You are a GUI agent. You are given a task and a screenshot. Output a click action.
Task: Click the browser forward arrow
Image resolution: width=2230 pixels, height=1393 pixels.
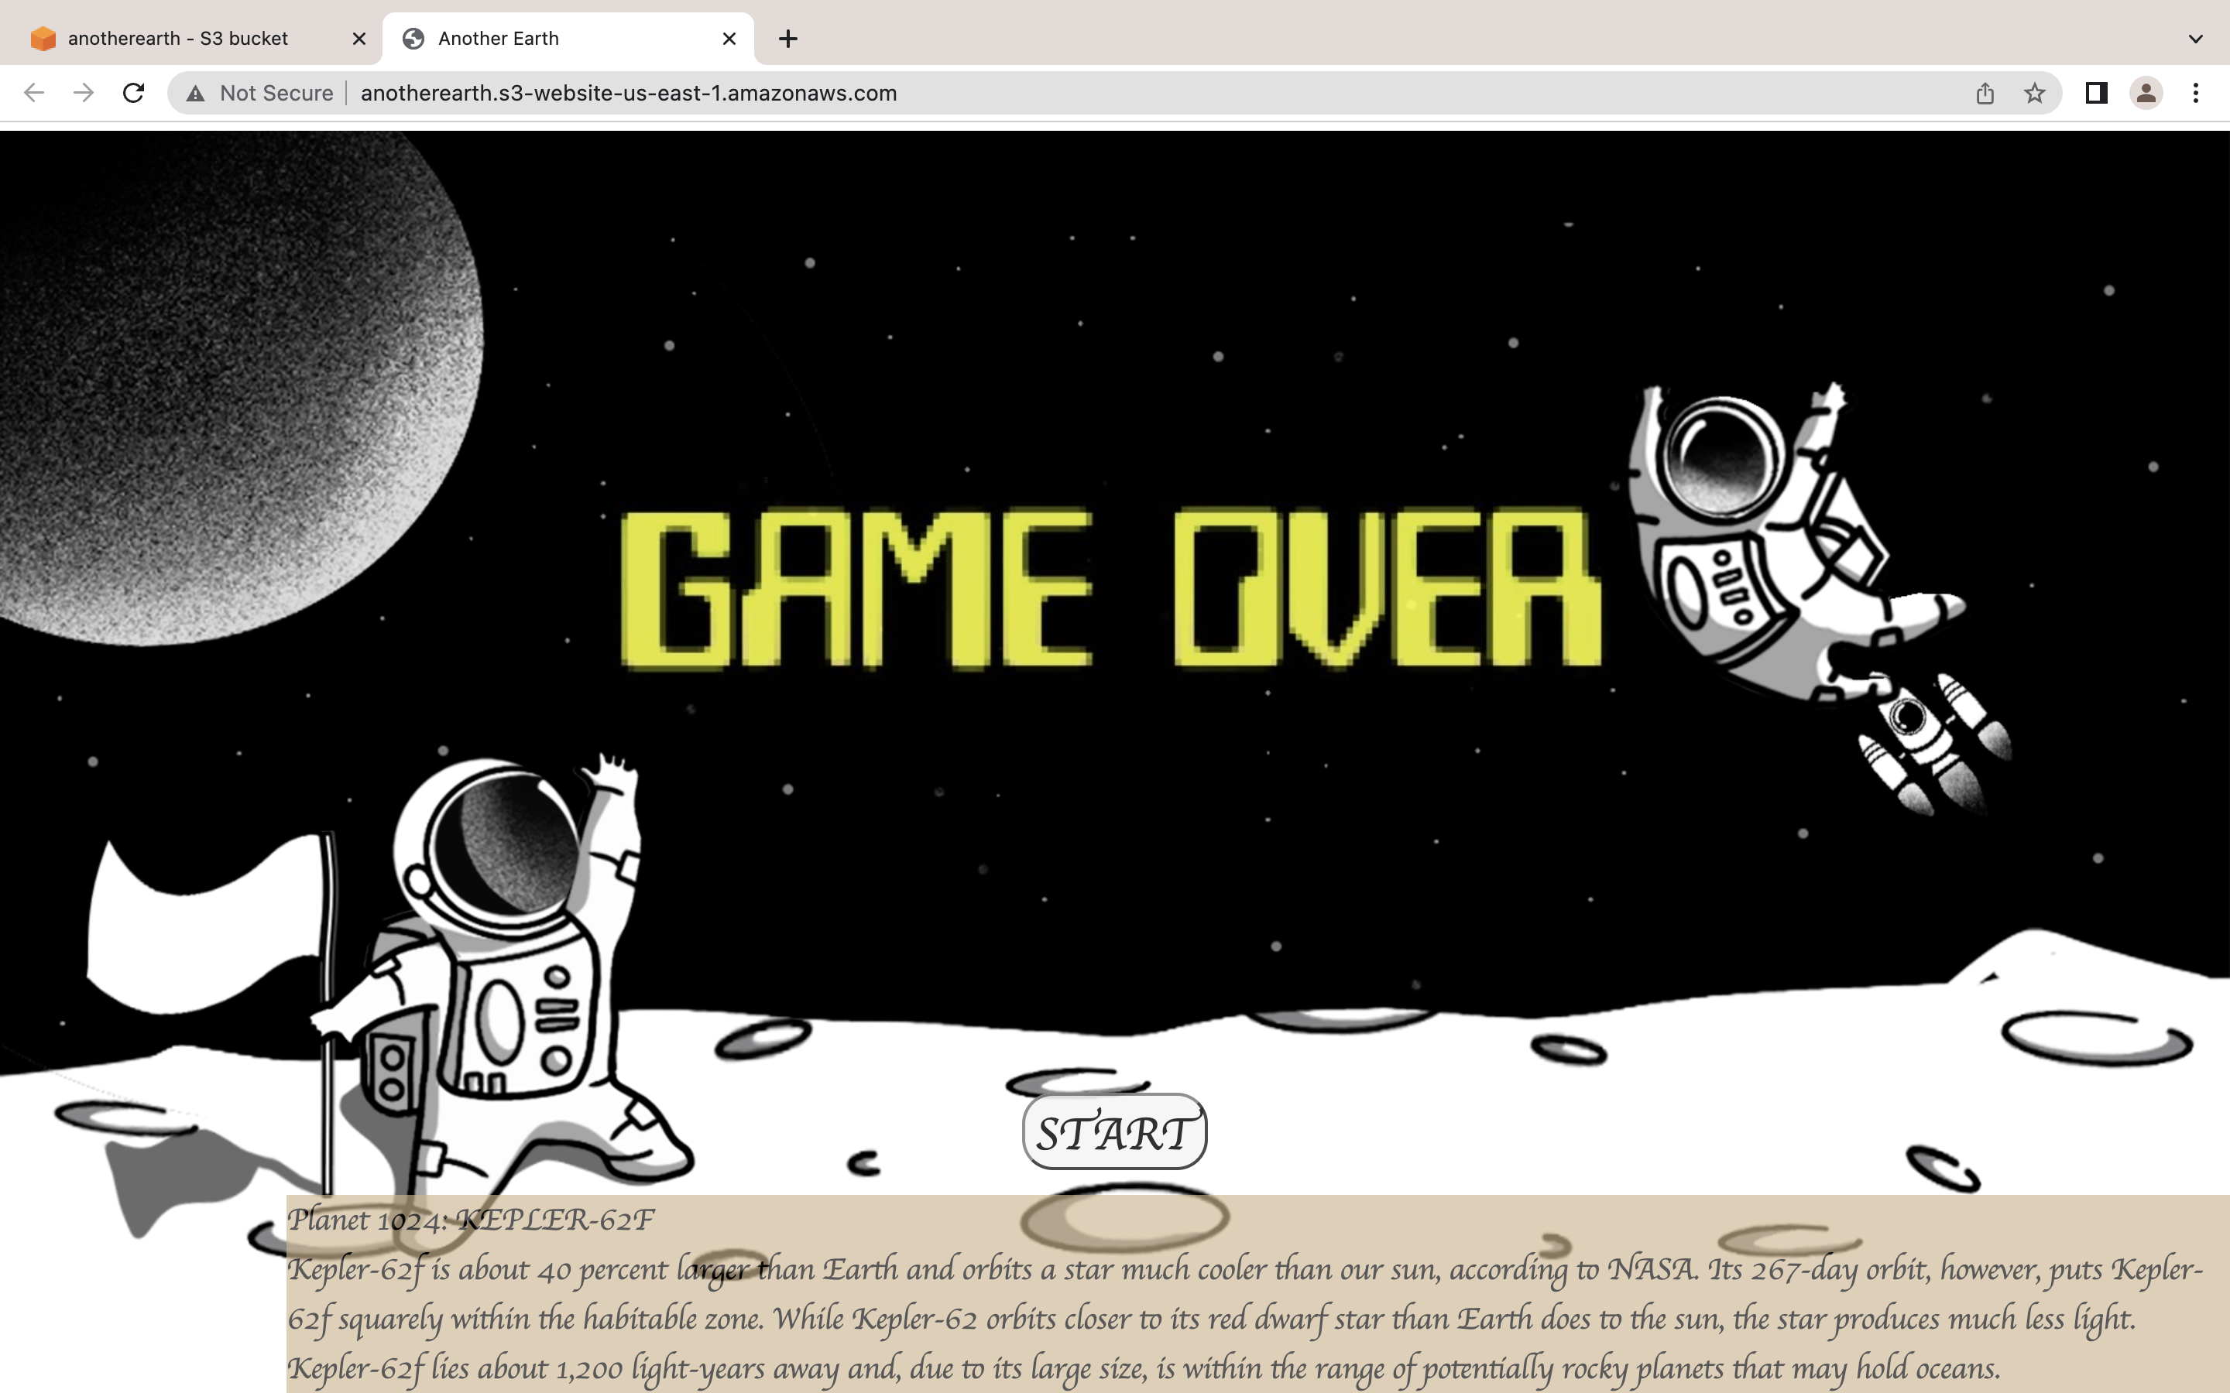(x=84, y=93)
